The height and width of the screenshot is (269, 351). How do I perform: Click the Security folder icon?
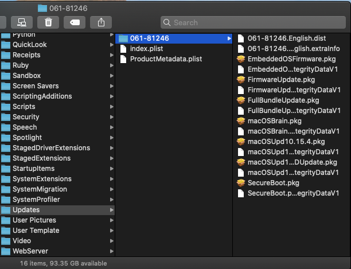click(x=6, y=117)
